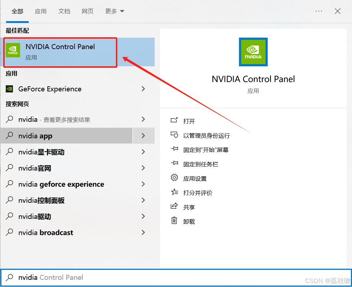
Task: Expand the GeForce Experience result arrow
Action: (143, 89)
